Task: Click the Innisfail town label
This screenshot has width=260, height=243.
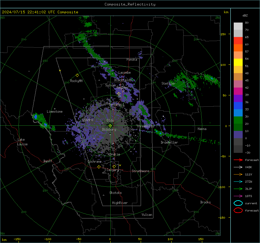Action: (x=117, y=105)
